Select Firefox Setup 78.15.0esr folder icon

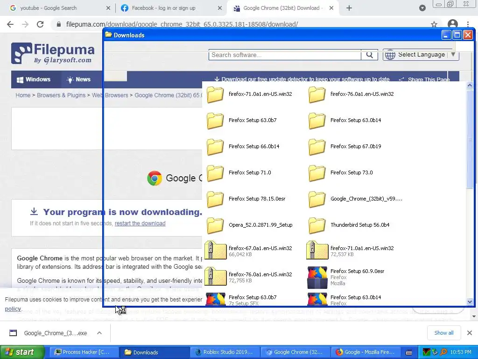point(215,199)
